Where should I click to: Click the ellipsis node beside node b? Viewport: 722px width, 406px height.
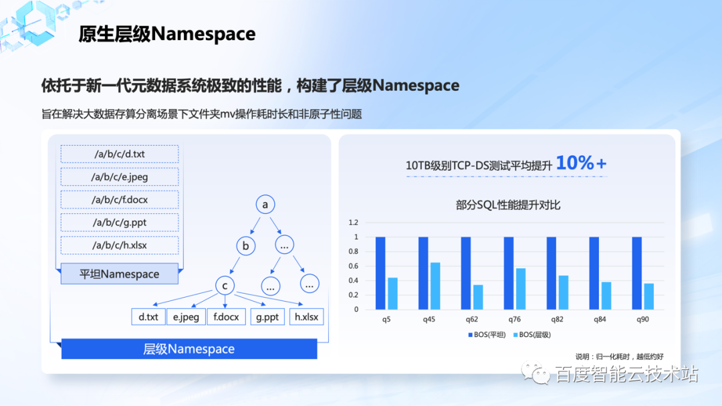(285, 245)
